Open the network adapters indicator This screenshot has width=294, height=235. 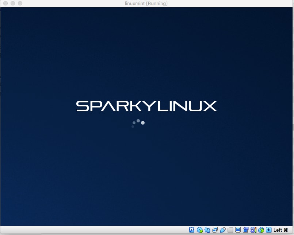pos(215,230)
